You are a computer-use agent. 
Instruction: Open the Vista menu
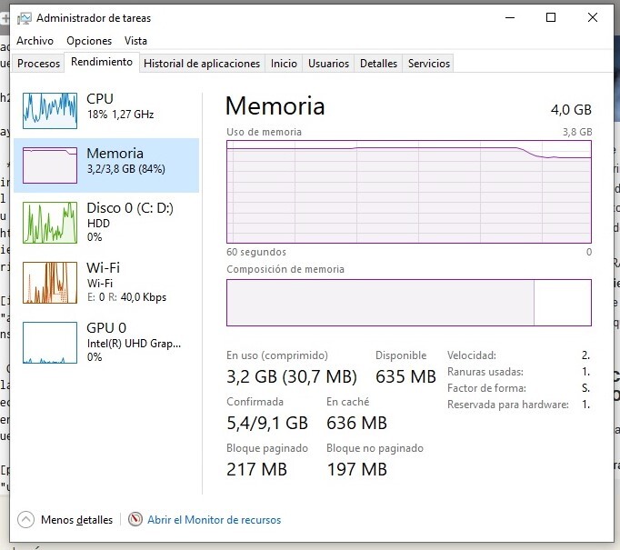[135, 41]
